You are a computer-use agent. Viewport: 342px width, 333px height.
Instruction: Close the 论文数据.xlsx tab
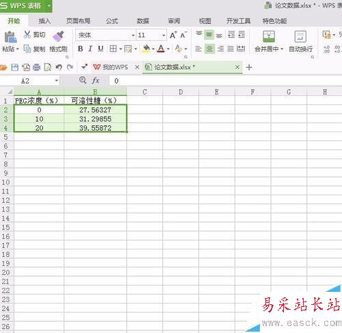[237, 67]
